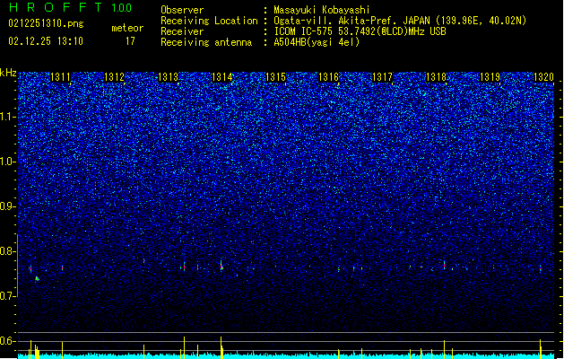Click the 1317 time marker
This screenshot has height=359, width=564.
(x=382, y=77)
